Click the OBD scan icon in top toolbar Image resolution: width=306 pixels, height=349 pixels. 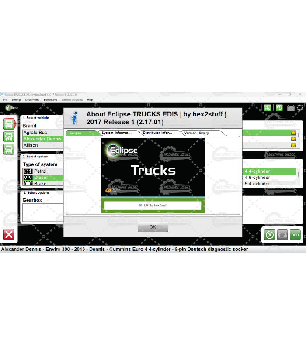pyautogui.click(x=268, y=108)
